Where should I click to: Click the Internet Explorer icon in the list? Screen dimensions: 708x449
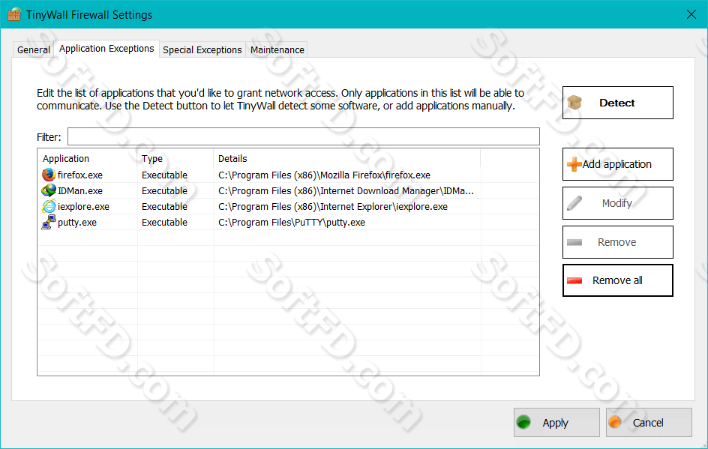coord(49,206)
